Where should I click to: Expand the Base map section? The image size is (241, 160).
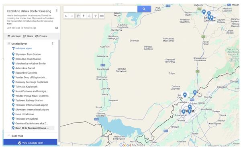[9, 136]
